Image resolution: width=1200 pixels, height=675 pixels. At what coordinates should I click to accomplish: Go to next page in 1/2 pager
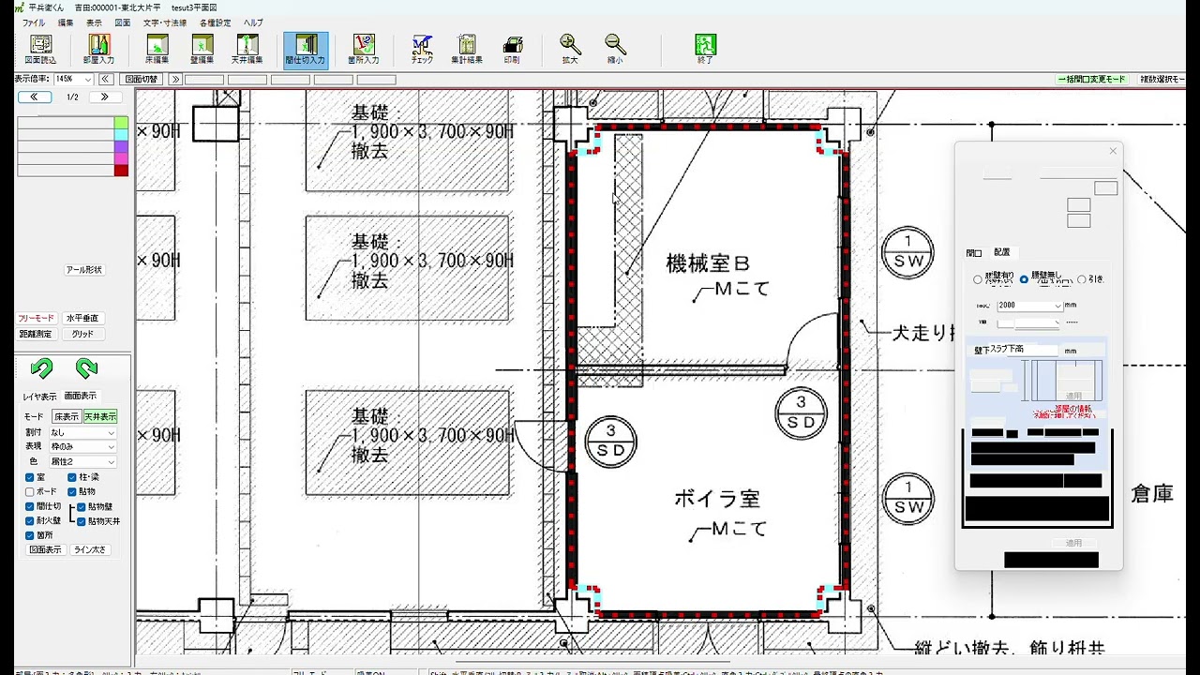click(105, 97)
